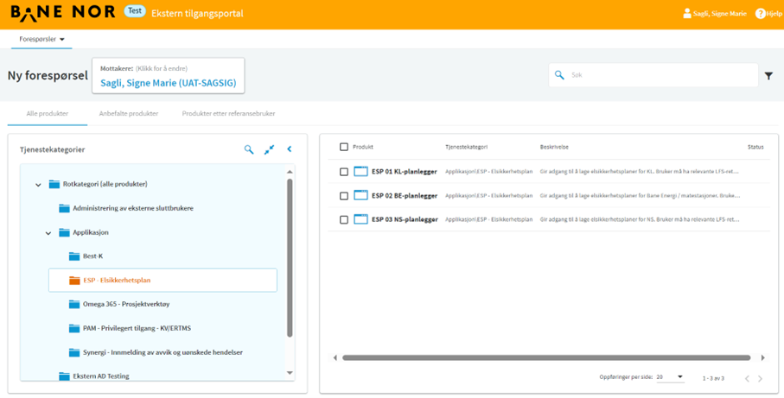Open the Forespørsler dropdown menu
This screenshot has width=784, height=398.
pyautogui.click(x=42, y=39)
